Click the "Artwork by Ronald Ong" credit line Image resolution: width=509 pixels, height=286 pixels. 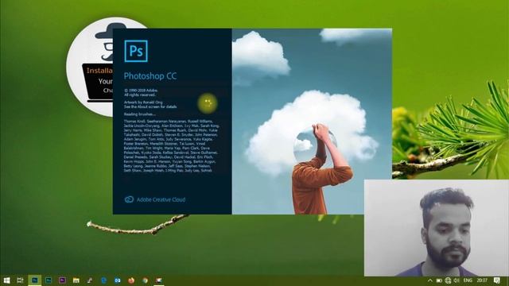tap(143, 102)
